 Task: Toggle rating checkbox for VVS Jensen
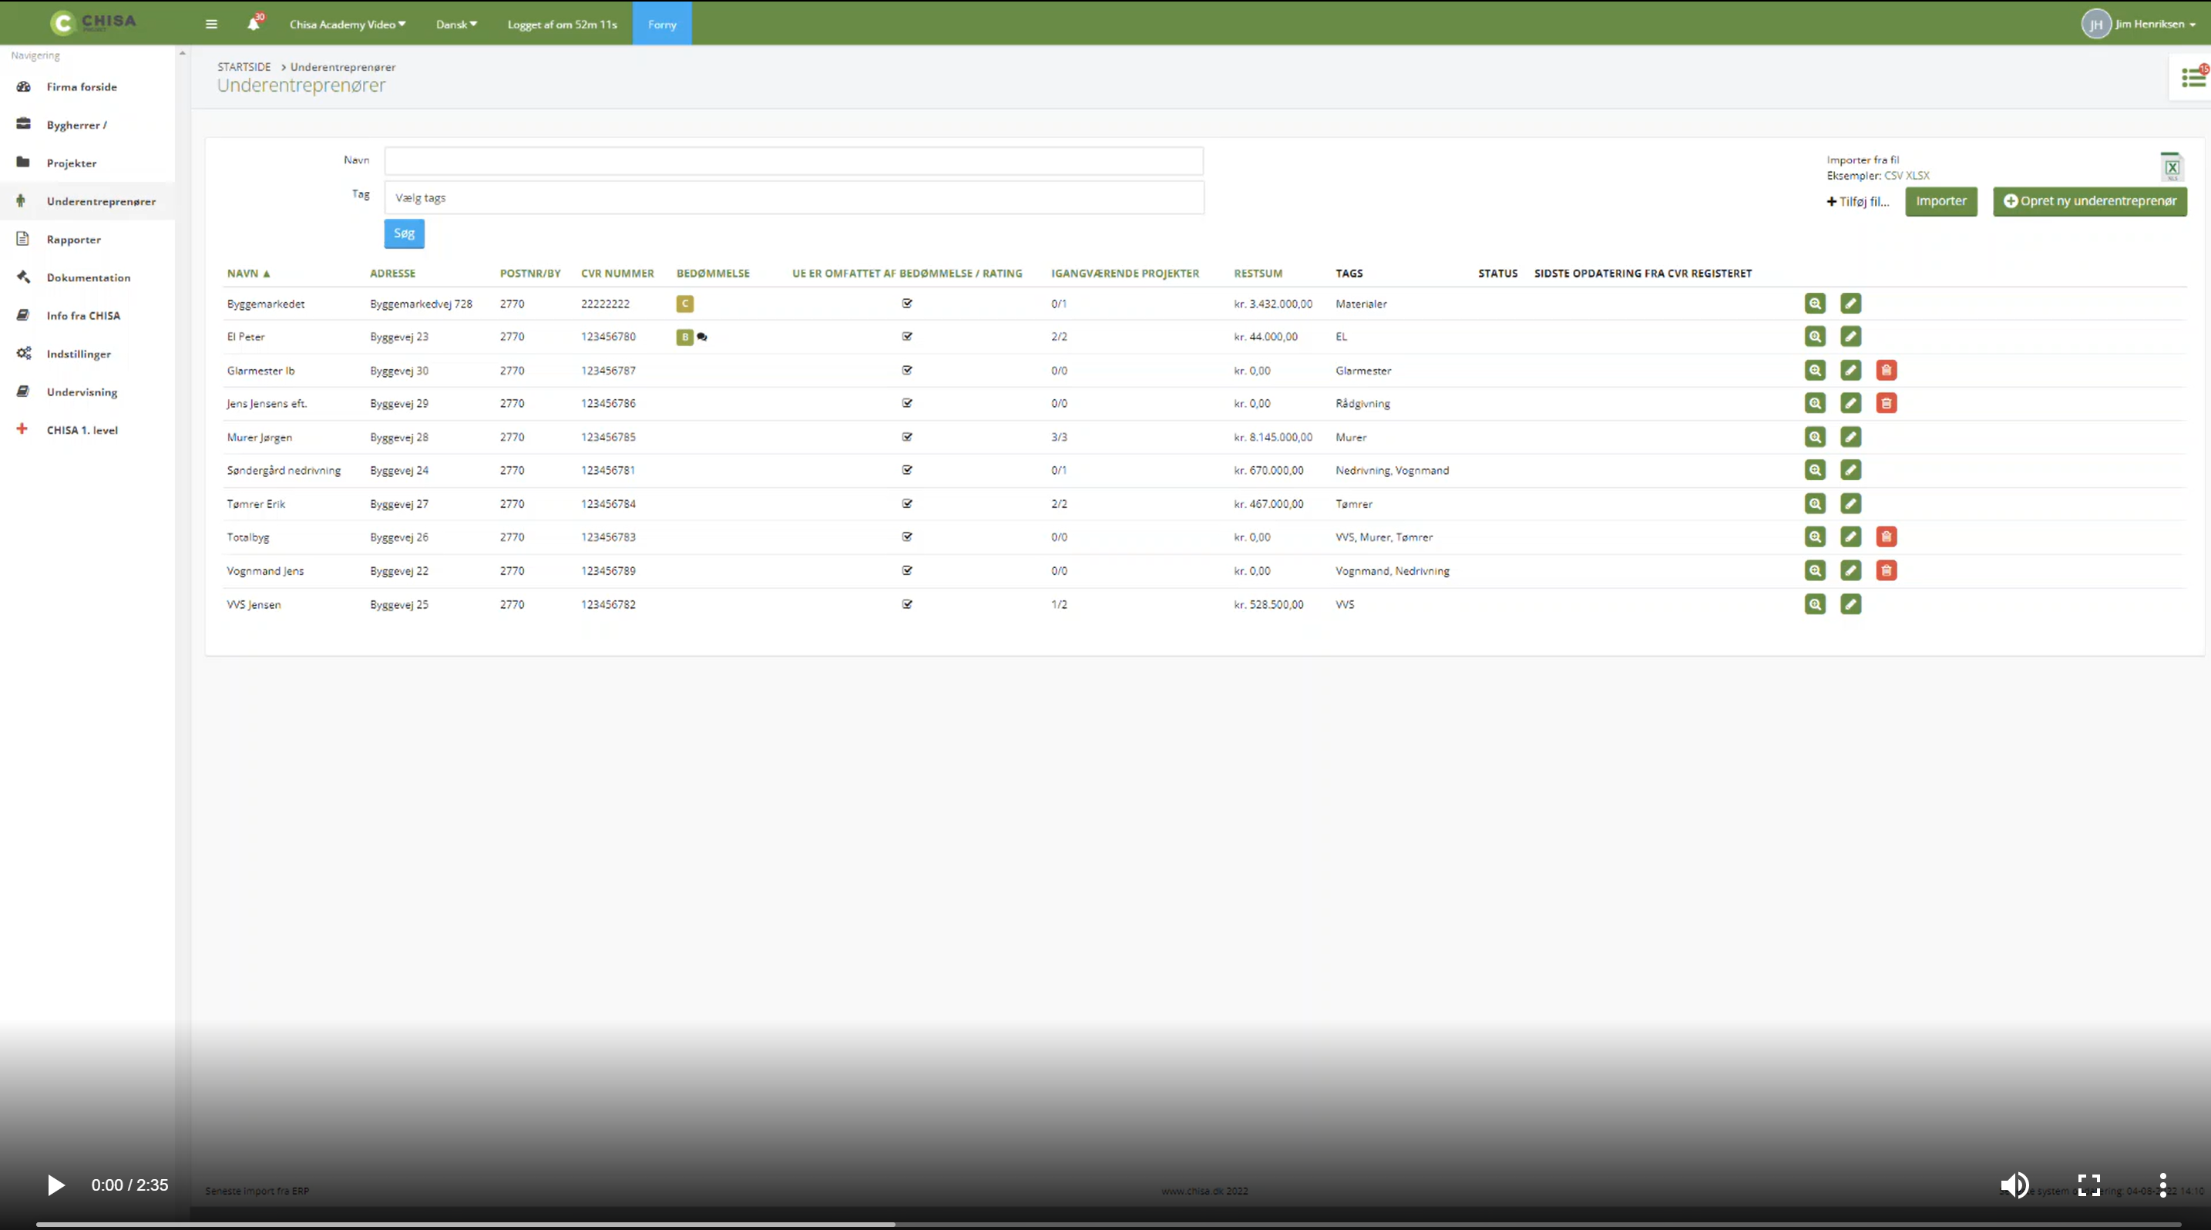click(907, 604)
